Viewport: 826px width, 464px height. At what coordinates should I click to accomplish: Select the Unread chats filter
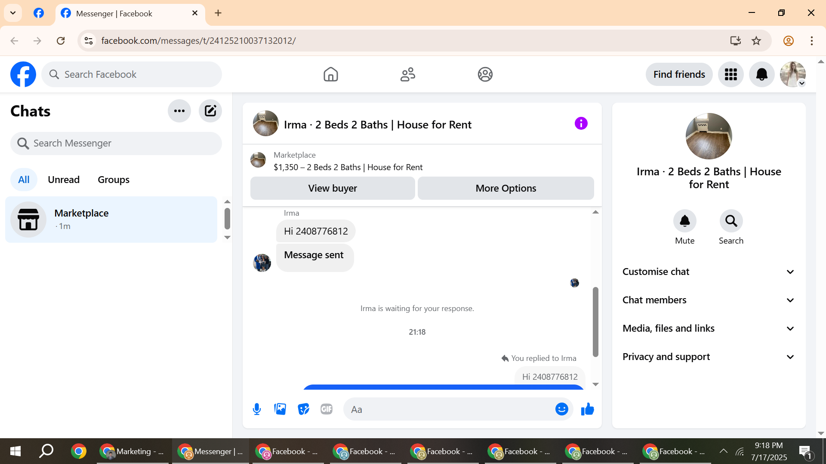[64, 180]
